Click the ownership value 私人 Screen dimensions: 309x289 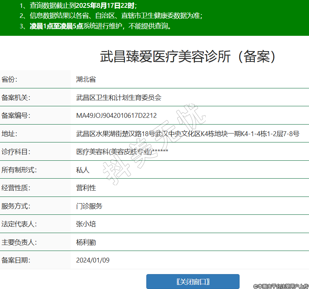click(x=82, y=170)
